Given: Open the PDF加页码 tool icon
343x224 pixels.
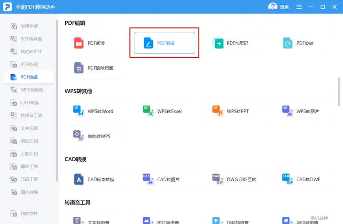Looking at the screenshot, I should point(218,43).
